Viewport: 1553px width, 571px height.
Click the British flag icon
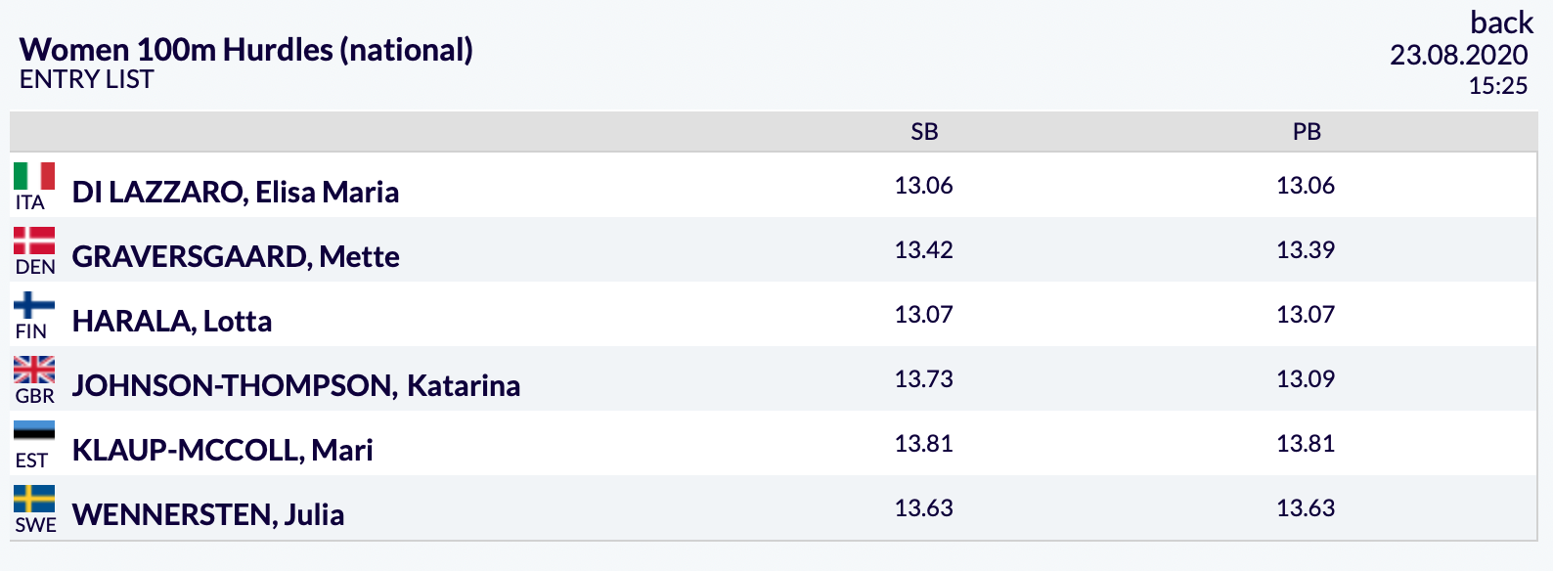click(x=34, y=370)
